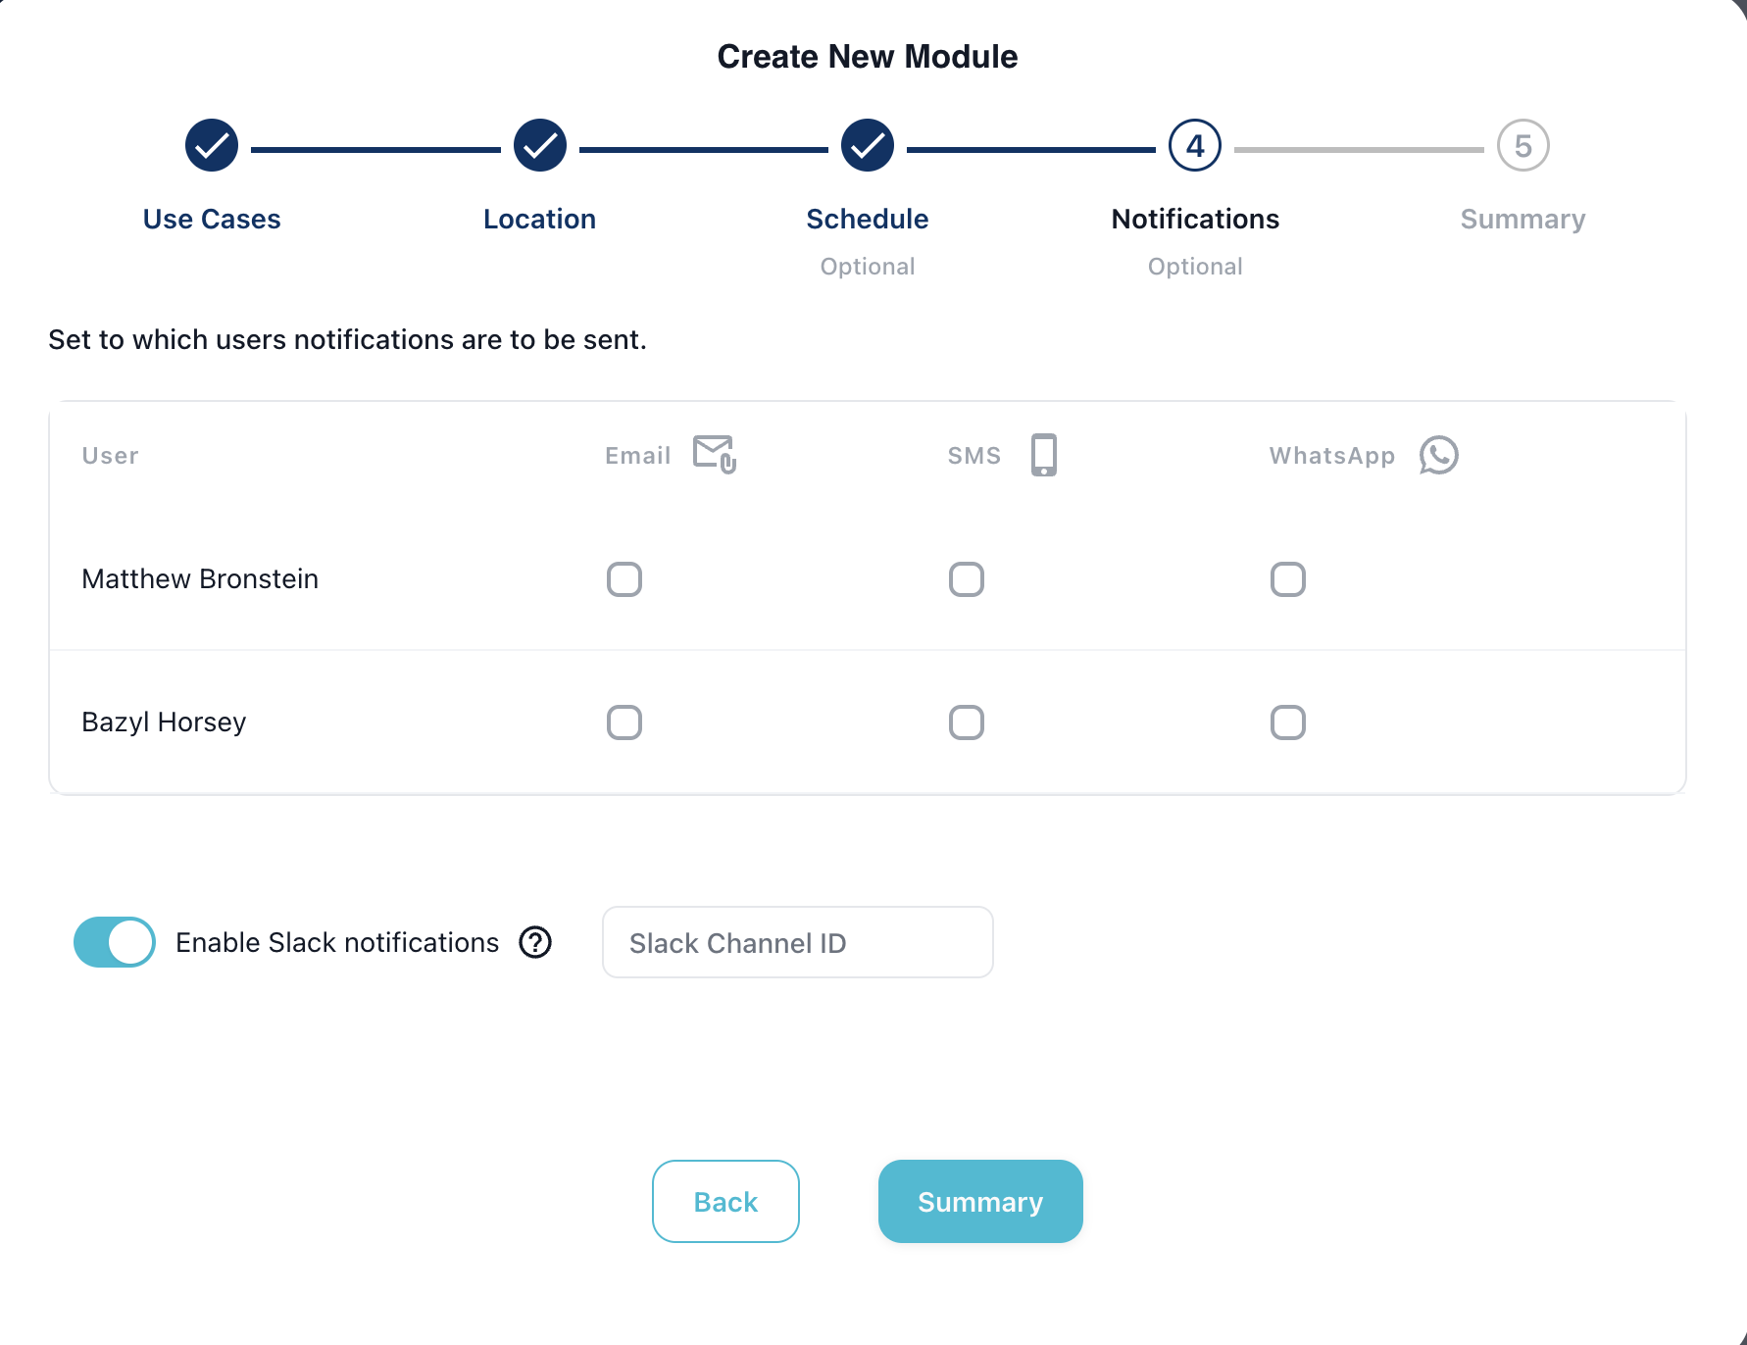Viewport: 1747px width, 1345px height.
Task: Click the step 5 Summary circle
Action: click(1522, 145)
